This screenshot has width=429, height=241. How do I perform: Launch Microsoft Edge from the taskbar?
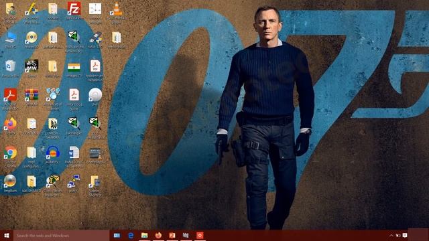(x=131, y=235)
